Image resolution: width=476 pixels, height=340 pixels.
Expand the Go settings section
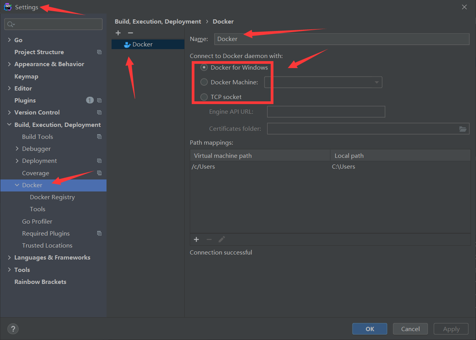pyautogui.click(x=9, y=40)
